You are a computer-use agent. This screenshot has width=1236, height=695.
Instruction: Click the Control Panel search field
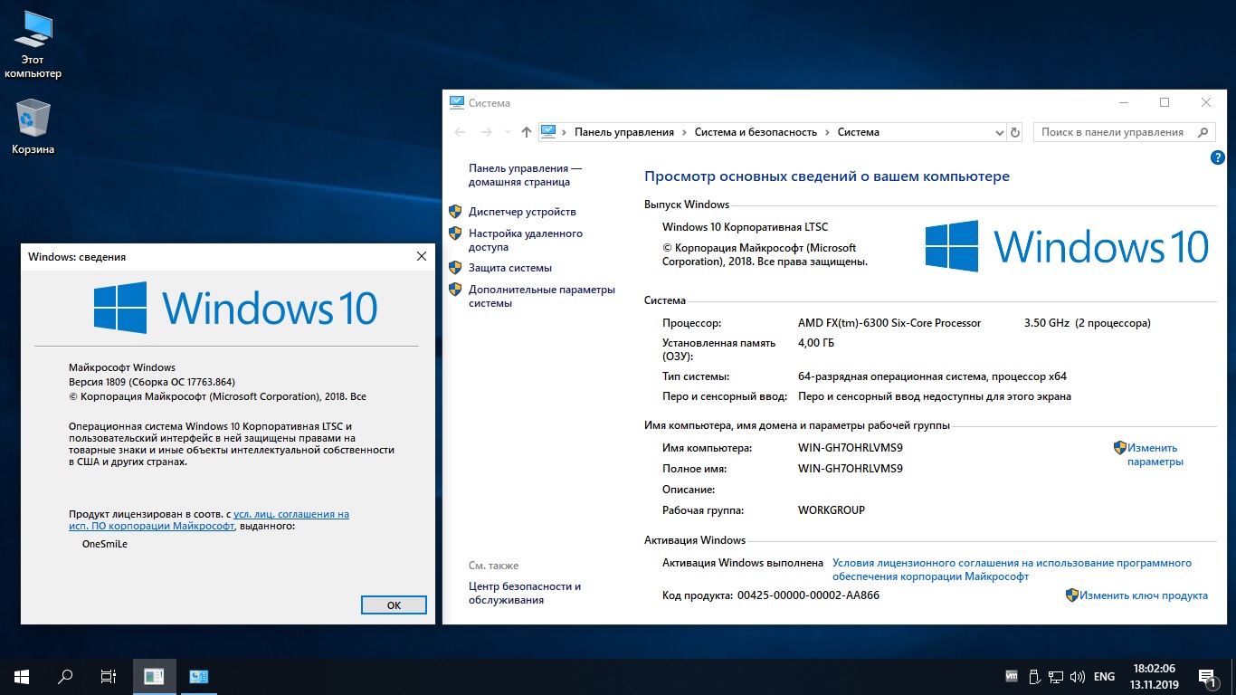[1112, 132]
